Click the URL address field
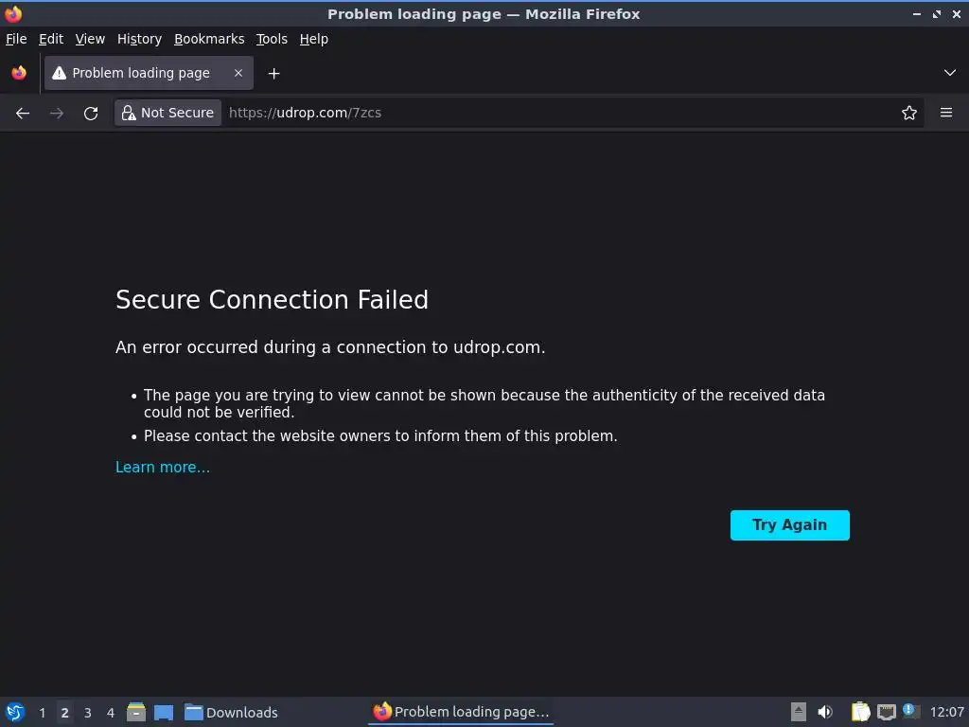969x727 pixels. [558, 113]
